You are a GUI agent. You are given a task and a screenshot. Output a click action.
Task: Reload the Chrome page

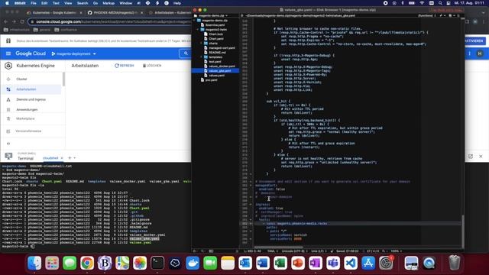point(22,21)
